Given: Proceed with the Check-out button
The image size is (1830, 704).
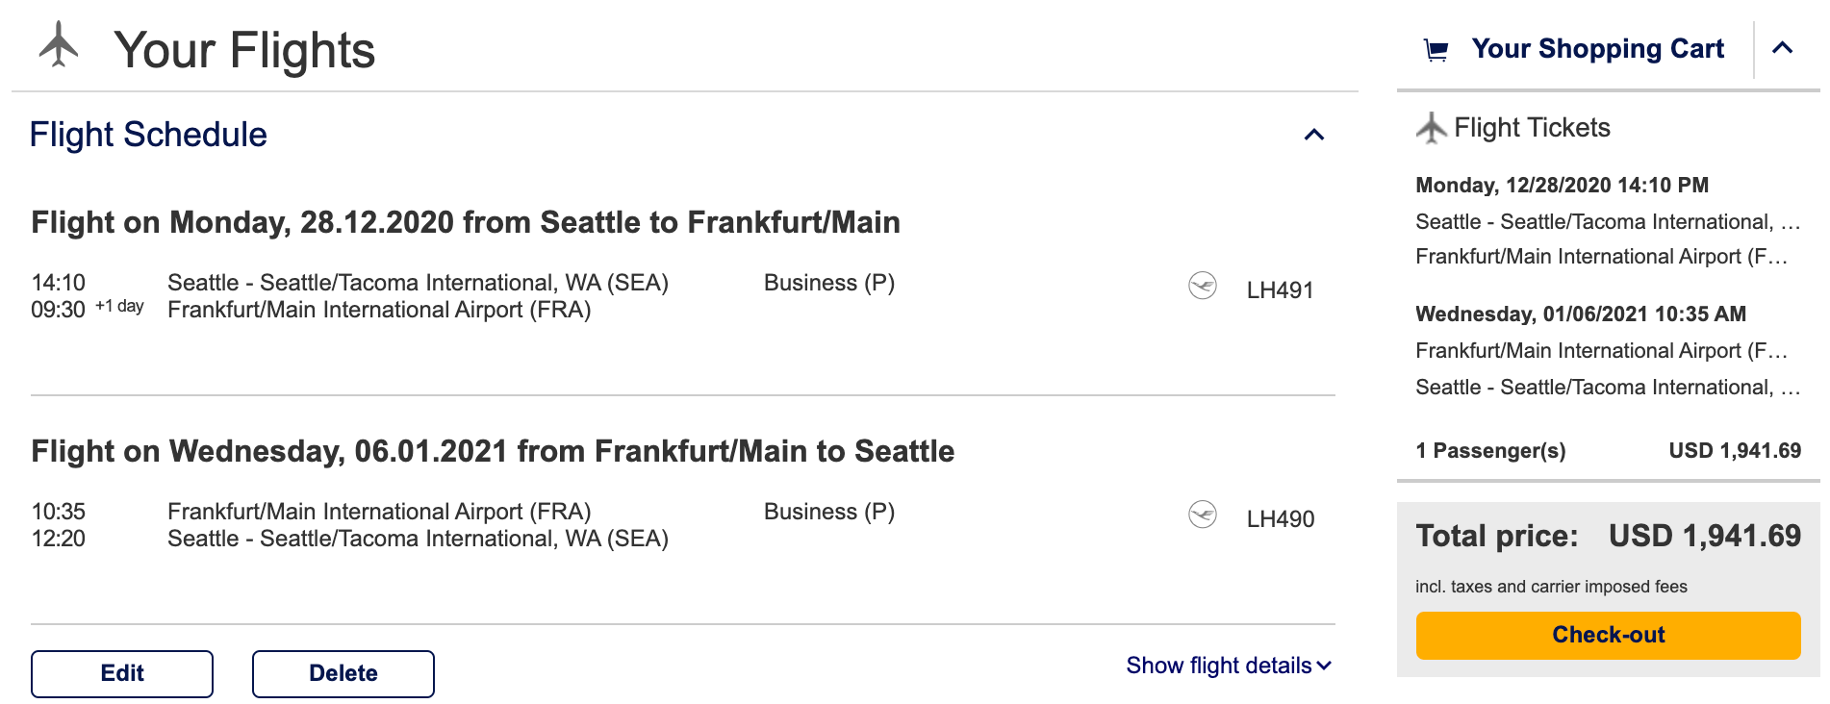Looking at the screenshot, I should (1607, 635).
